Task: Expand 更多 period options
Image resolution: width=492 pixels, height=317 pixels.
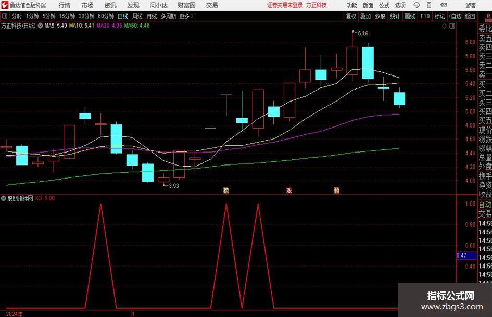Action: tap(186, 16)
